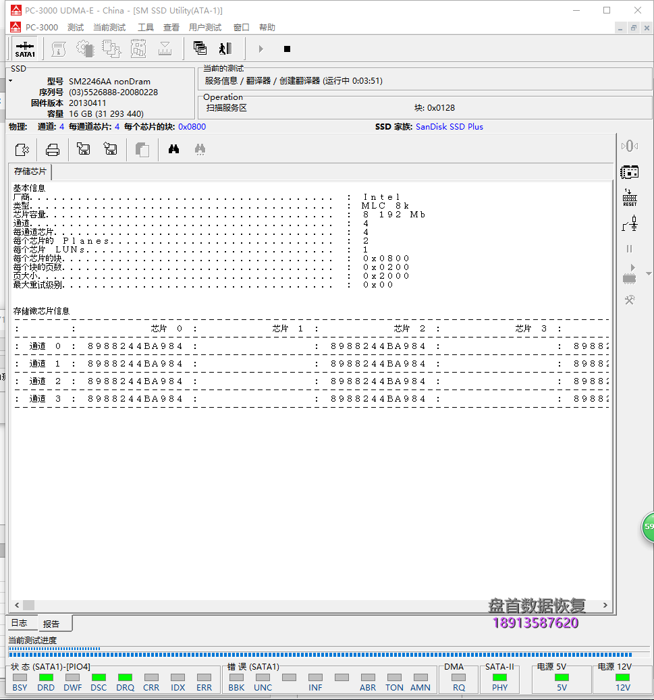Click the print report icon

(x=53, y=149)
